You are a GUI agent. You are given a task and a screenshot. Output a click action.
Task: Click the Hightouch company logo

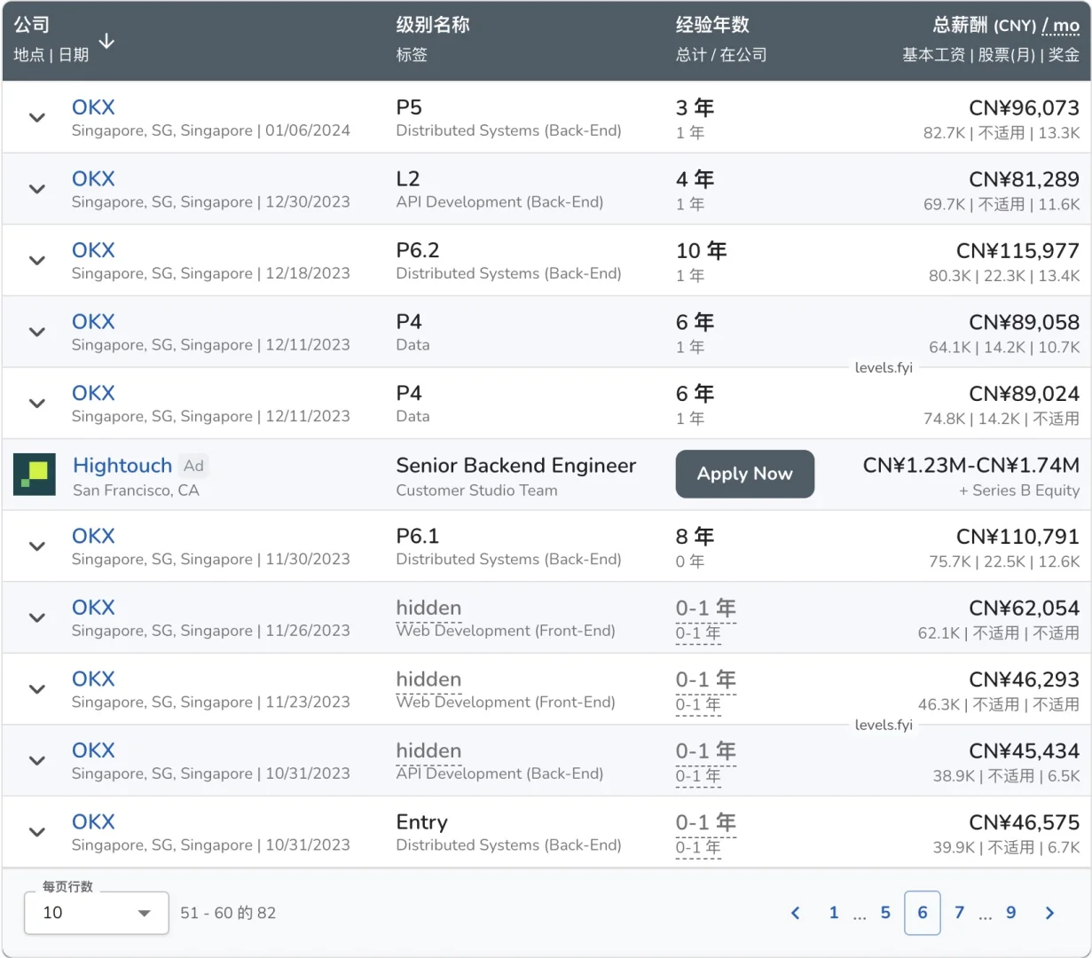[x=35, y=474]
